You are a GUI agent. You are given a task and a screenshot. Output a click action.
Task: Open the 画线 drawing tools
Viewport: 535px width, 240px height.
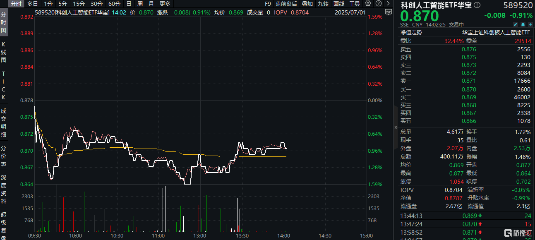pyautogui.click(x=339, y=4)
